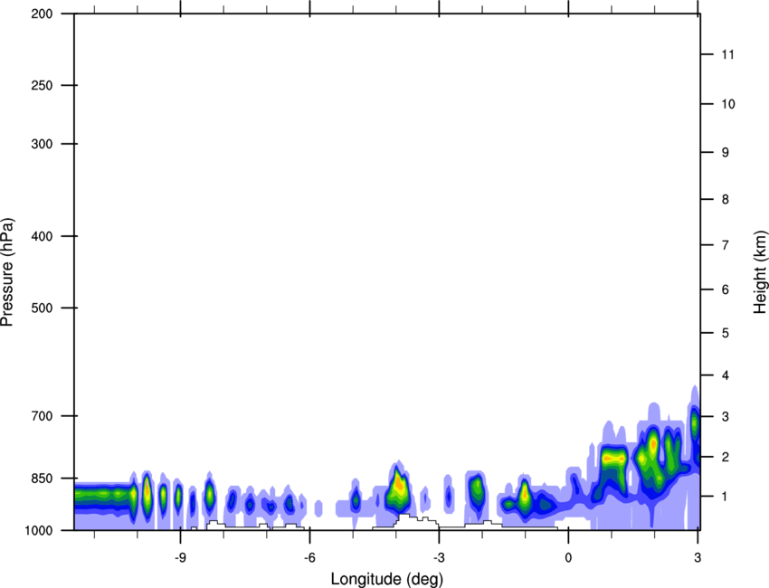The width and height of the screenshot is (769, 588).
Task: Select the 250 pressure tick label
Action: (42, 85)
